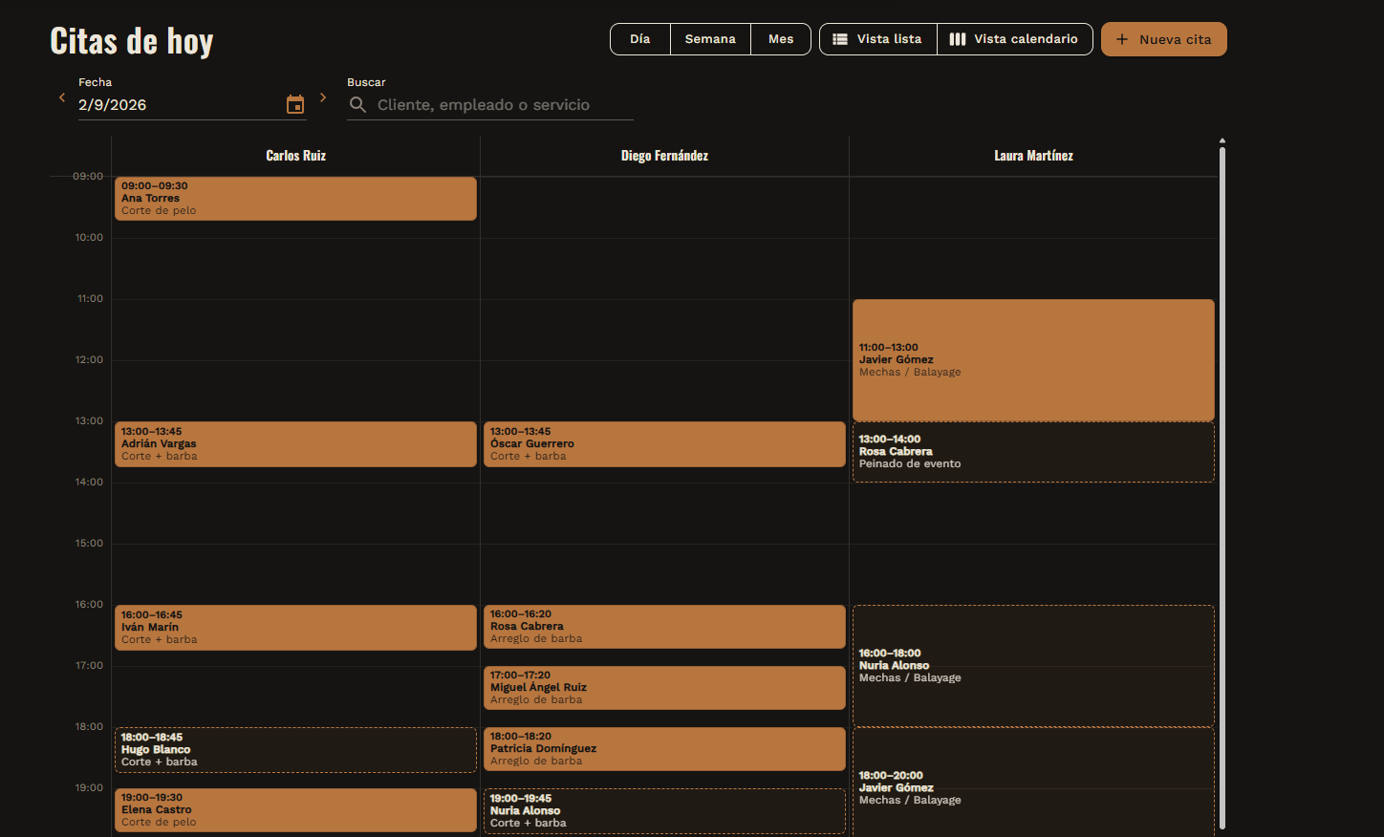Open Adrián Vargas 13:00 appointment
The image size is (1384, 837).
[295, 444]
